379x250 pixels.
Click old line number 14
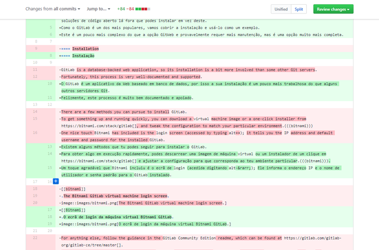click(35, 112)
